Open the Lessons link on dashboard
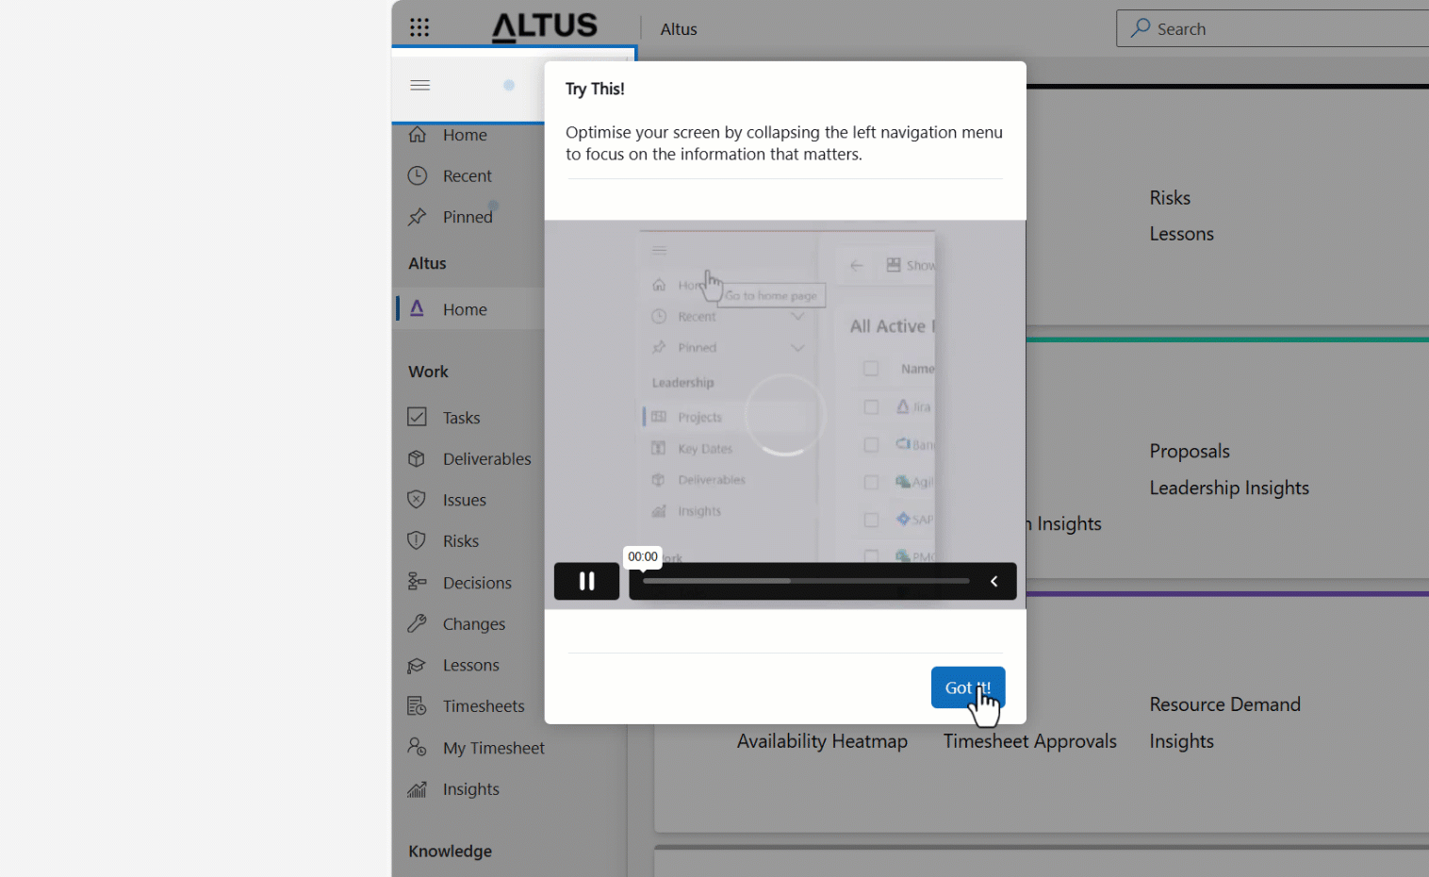 pos(1181,234)
